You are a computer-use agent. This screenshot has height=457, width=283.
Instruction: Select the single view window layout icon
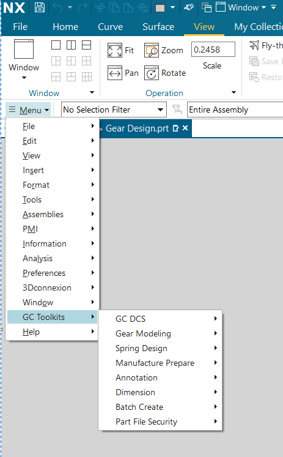pos(56,45)
